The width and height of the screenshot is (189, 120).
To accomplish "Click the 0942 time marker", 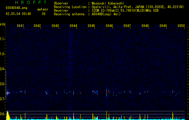I will (x=37, y=25).
